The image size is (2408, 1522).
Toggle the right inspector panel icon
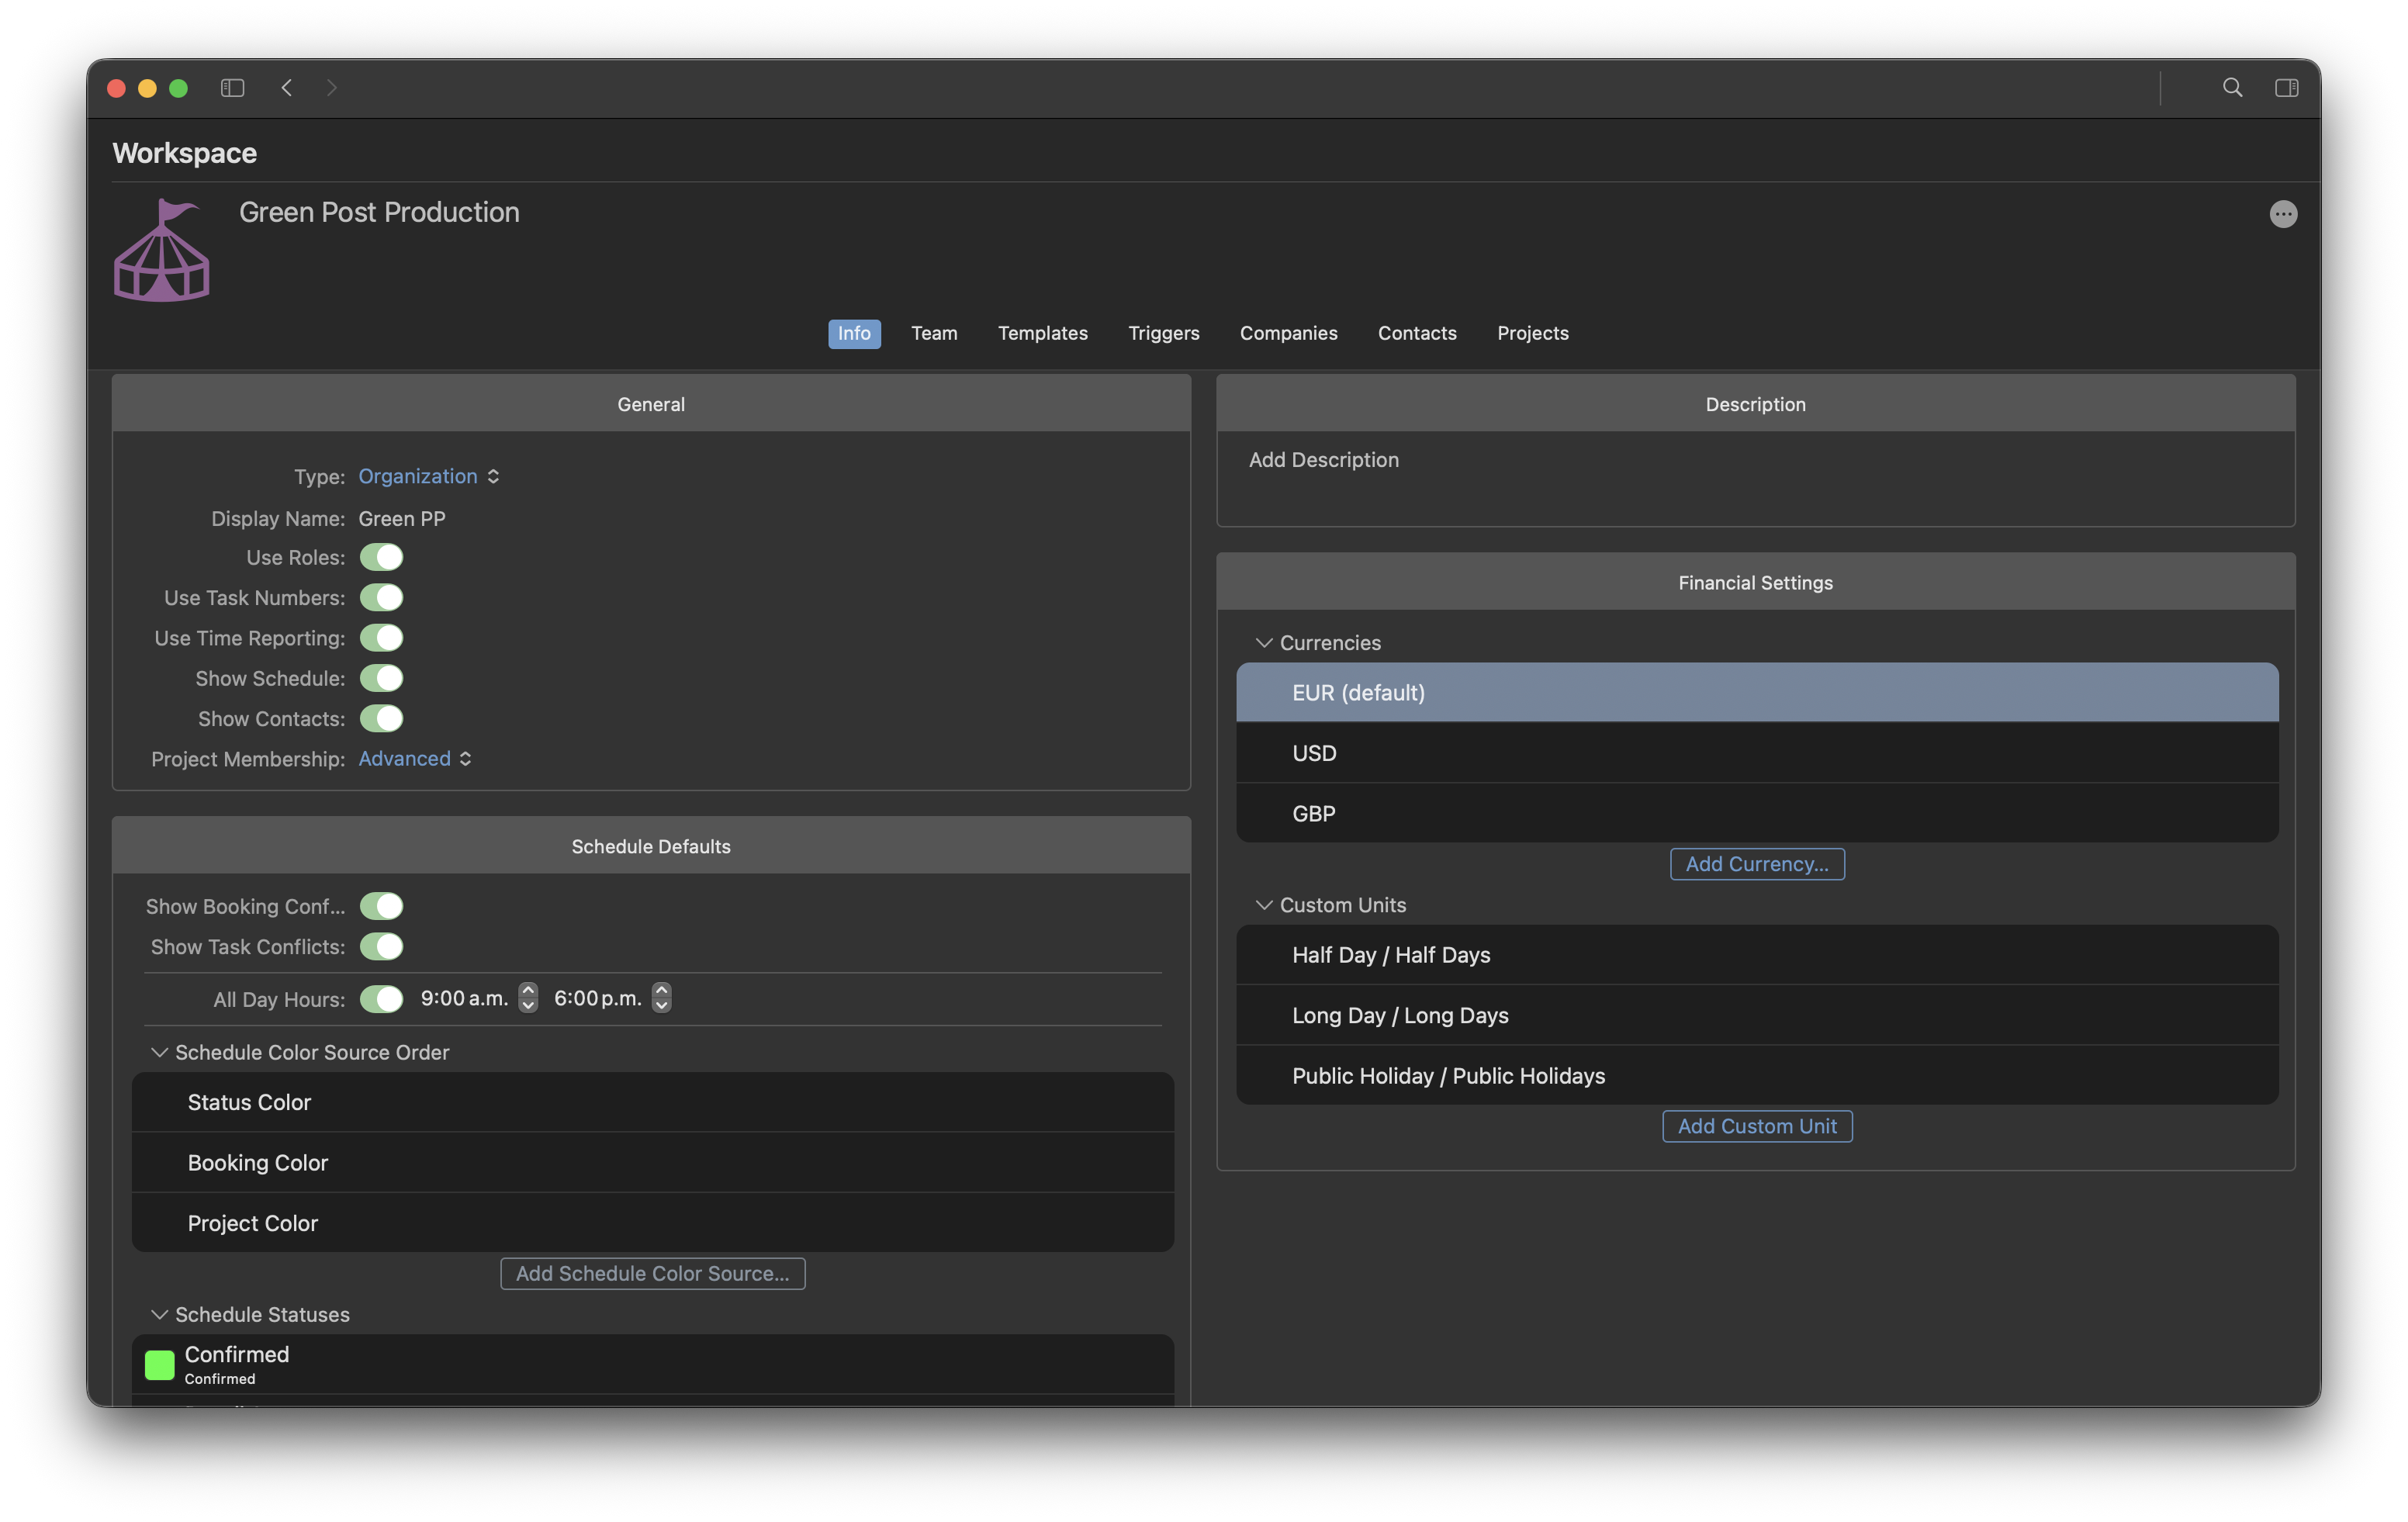tap(2286, 88)
